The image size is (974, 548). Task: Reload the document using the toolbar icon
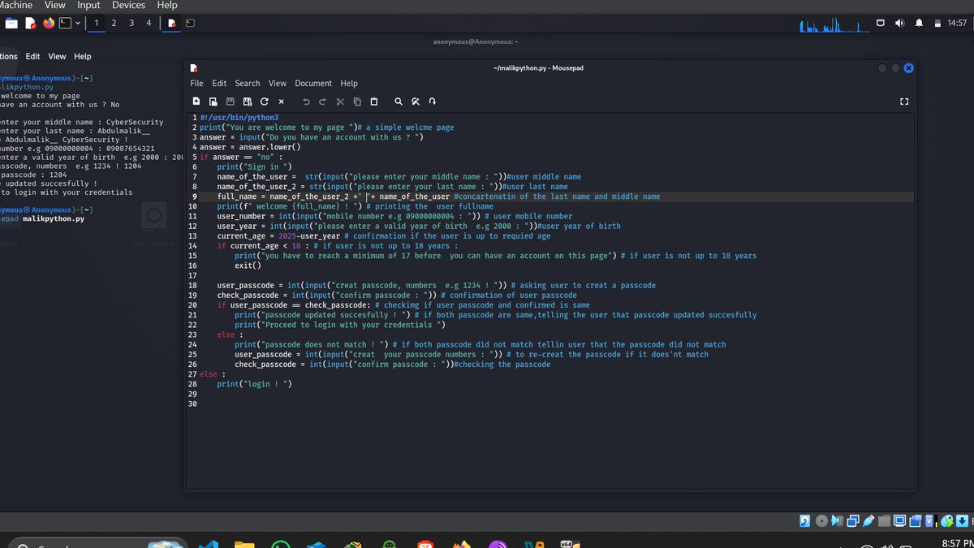264,101
